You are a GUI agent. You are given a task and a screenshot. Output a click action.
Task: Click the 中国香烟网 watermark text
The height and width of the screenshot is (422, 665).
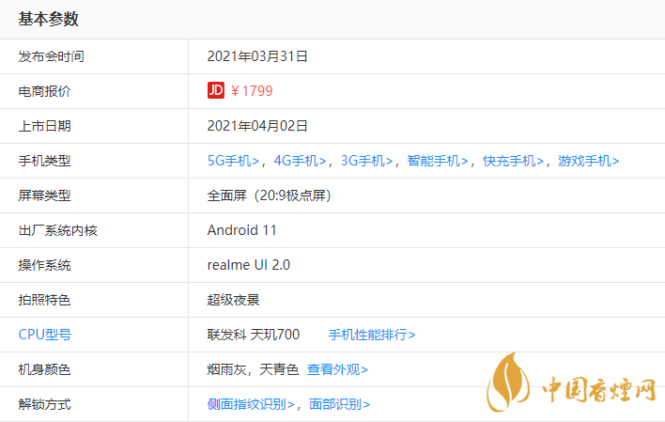597,389
